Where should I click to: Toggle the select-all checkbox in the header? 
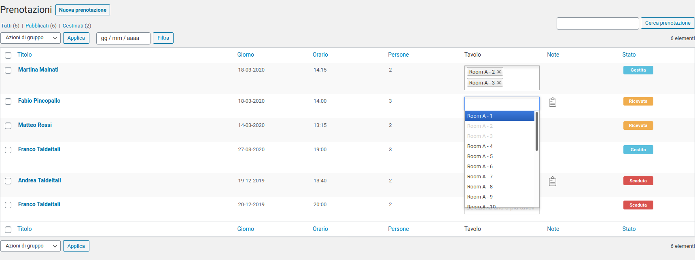pyautogui.click(x=8, y=55)
